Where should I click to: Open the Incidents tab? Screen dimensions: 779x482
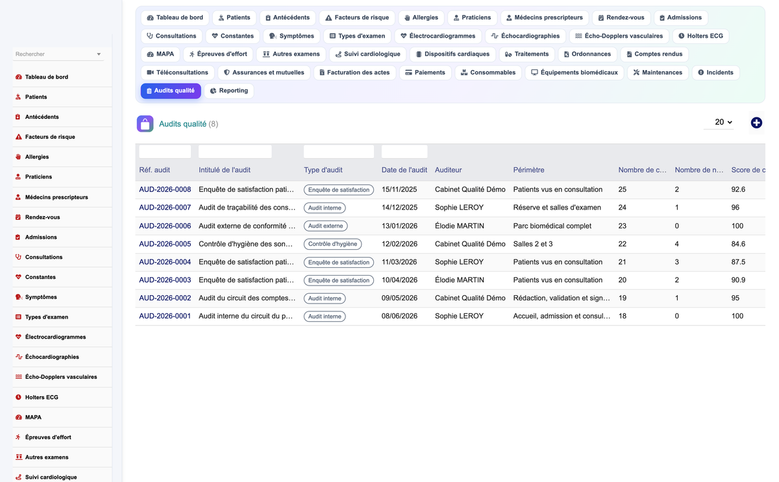(715, 73)
